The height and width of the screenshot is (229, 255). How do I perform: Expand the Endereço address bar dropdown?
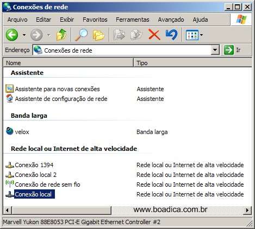click(215, 50)
